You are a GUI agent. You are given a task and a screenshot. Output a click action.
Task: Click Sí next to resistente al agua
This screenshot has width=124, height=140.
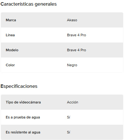tap(69, 132)
